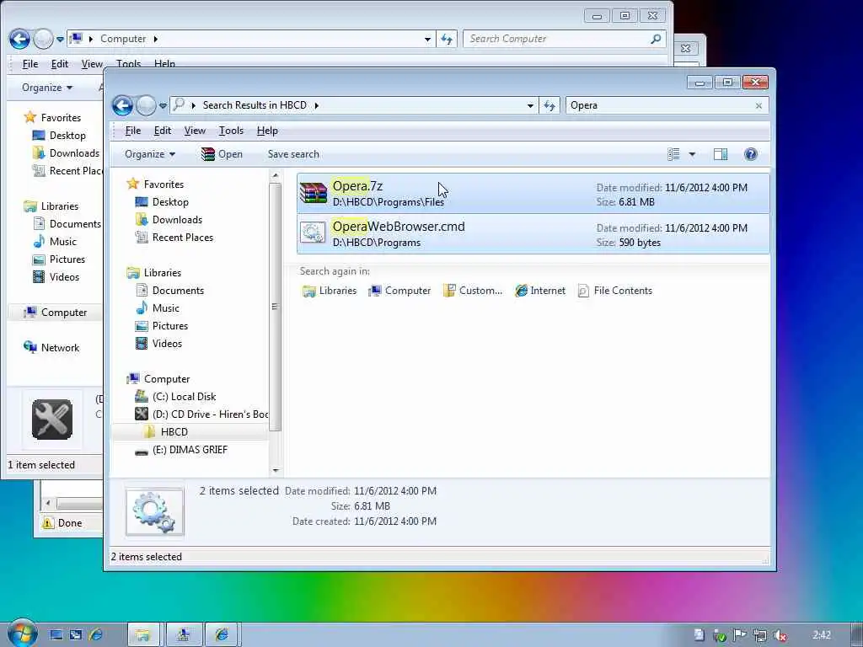
Task: Open Windows Help question mark icon
Action: [x=750, y=154]
